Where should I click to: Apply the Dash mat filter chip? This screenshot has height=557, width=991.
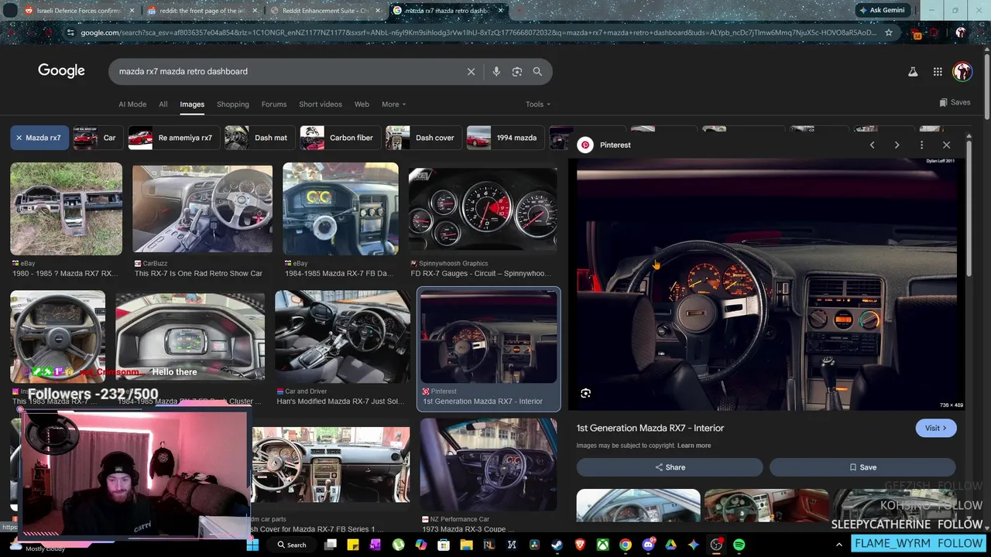[259, 138]
